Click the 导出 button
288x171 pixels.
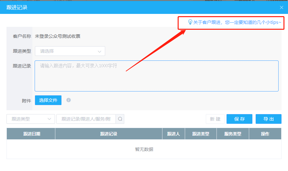tap(269, 119)
